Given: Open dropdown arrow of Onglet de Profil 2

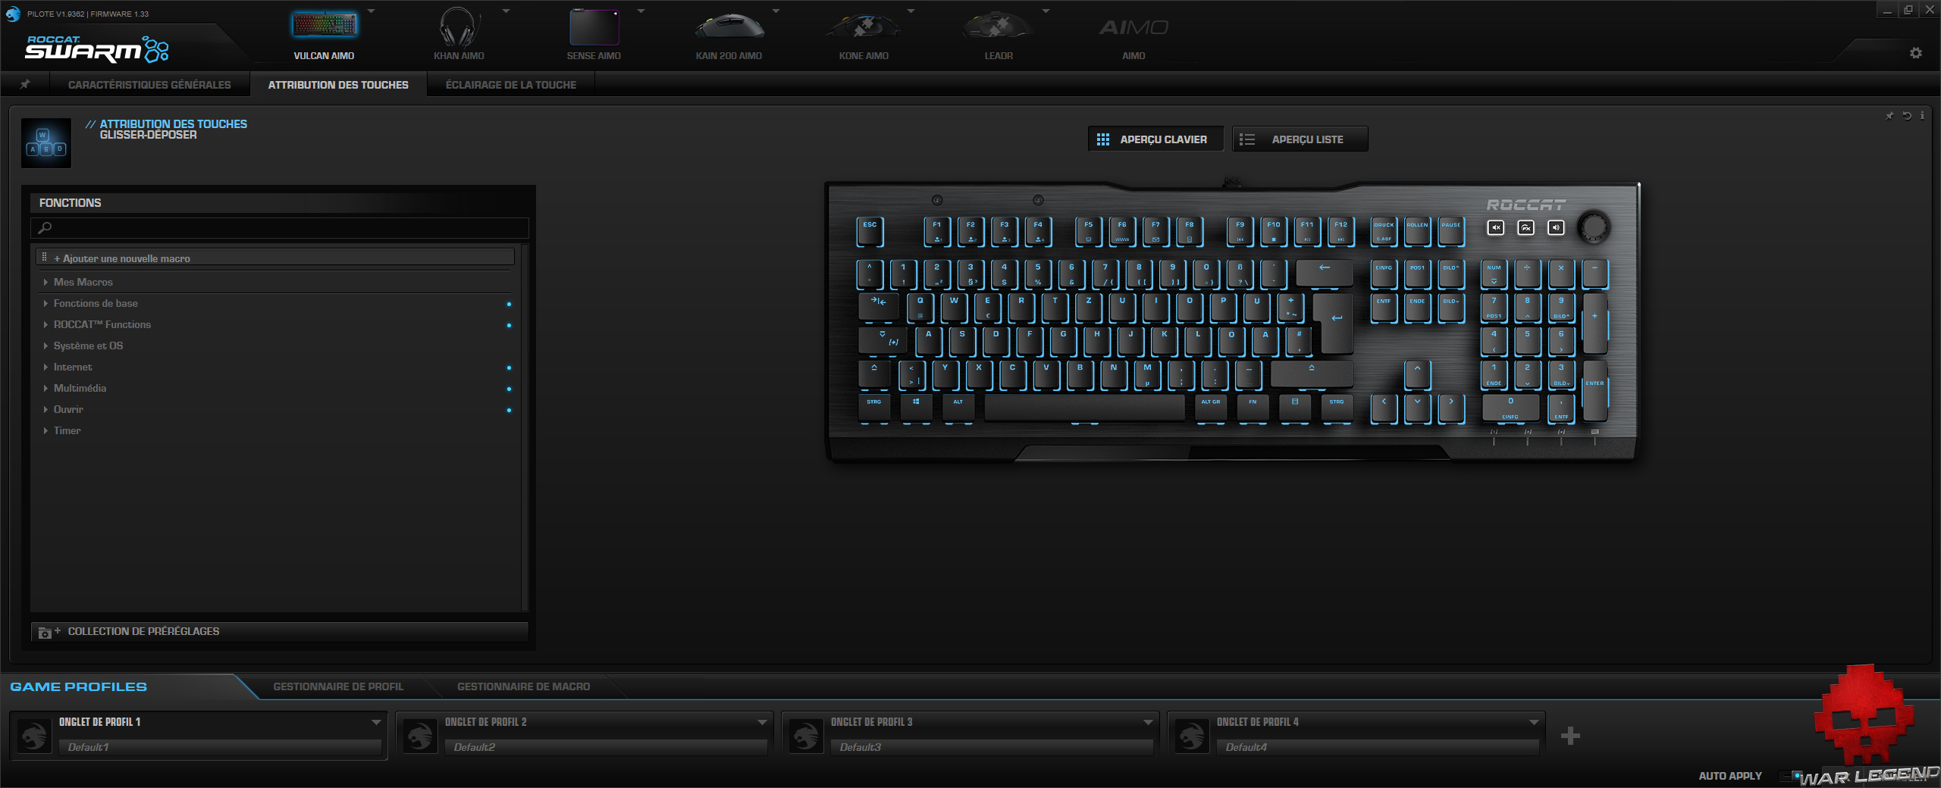Looking at the screenshot, I should (762, 722).
